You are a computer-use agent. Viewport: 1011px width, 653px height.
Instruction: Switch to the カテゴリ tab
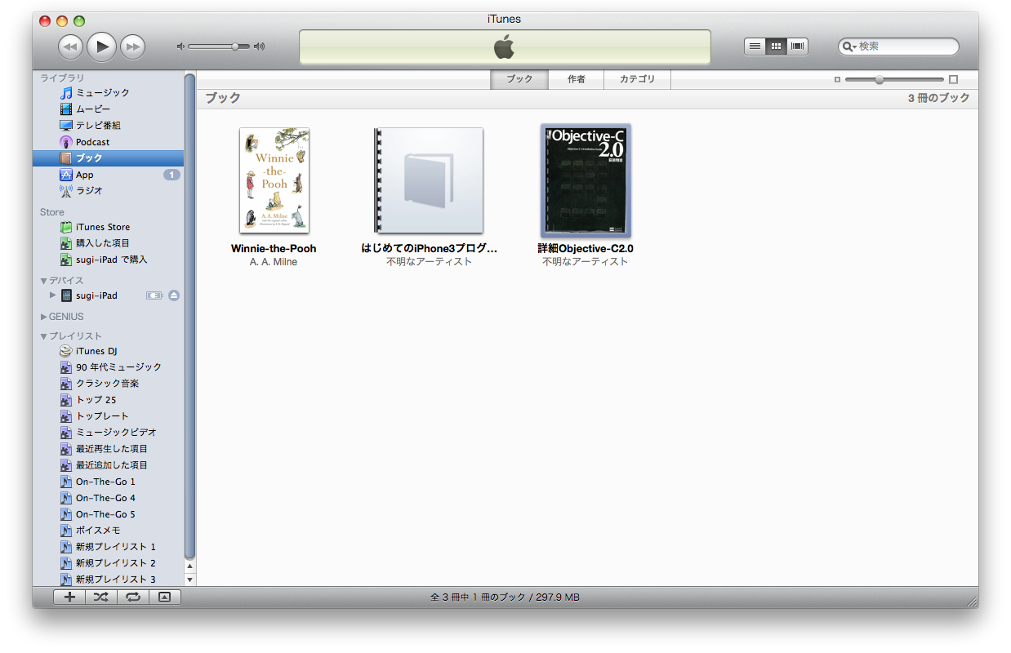637,79
